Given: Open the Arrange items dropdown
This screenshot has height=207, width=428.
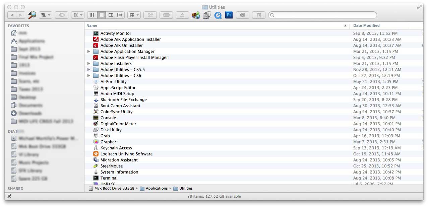Looking at the screenshot, I should tap(134, 15).
